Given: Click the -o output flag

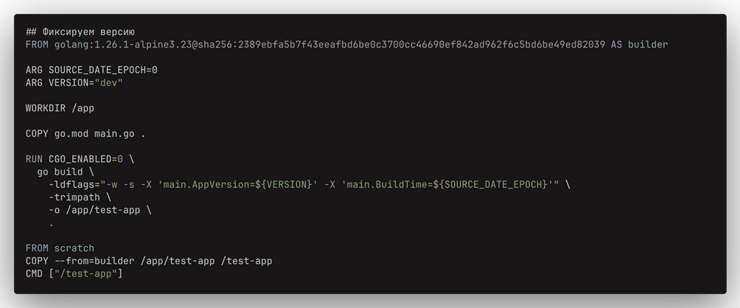Looking at the screenshot, I should tap(55, 210).
